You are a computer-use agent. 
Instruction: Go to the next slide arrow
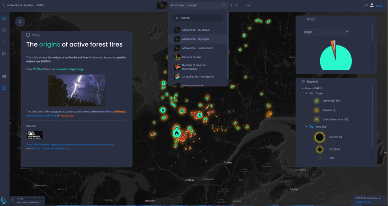click(237, 5)
